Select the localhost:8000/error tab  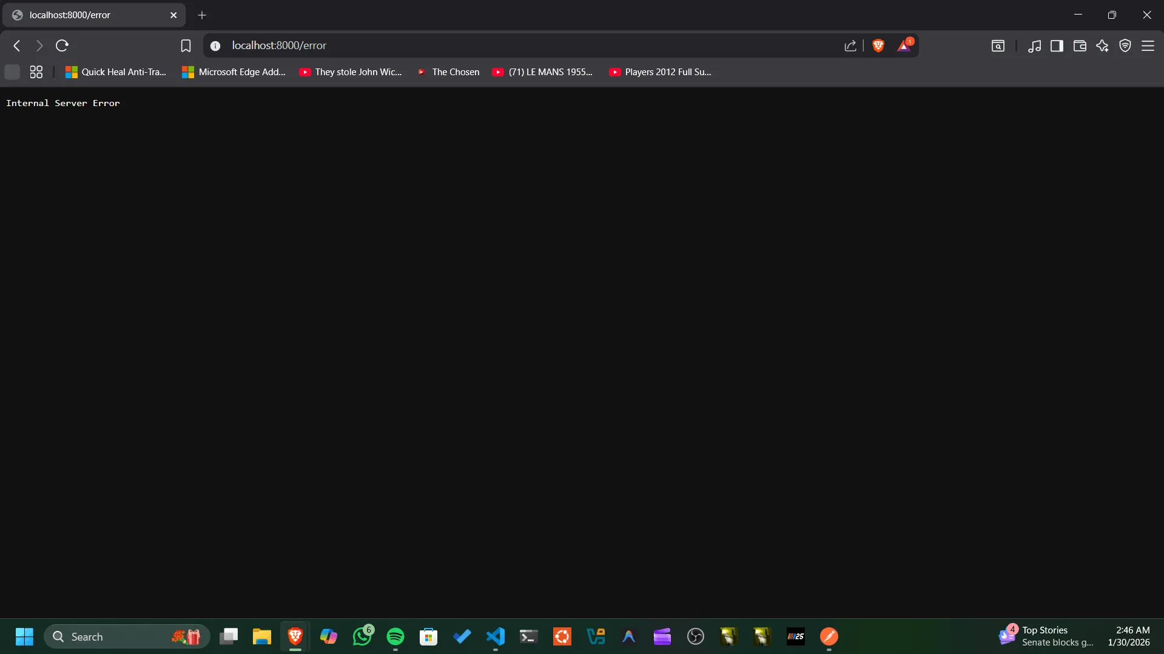[91, 15]
